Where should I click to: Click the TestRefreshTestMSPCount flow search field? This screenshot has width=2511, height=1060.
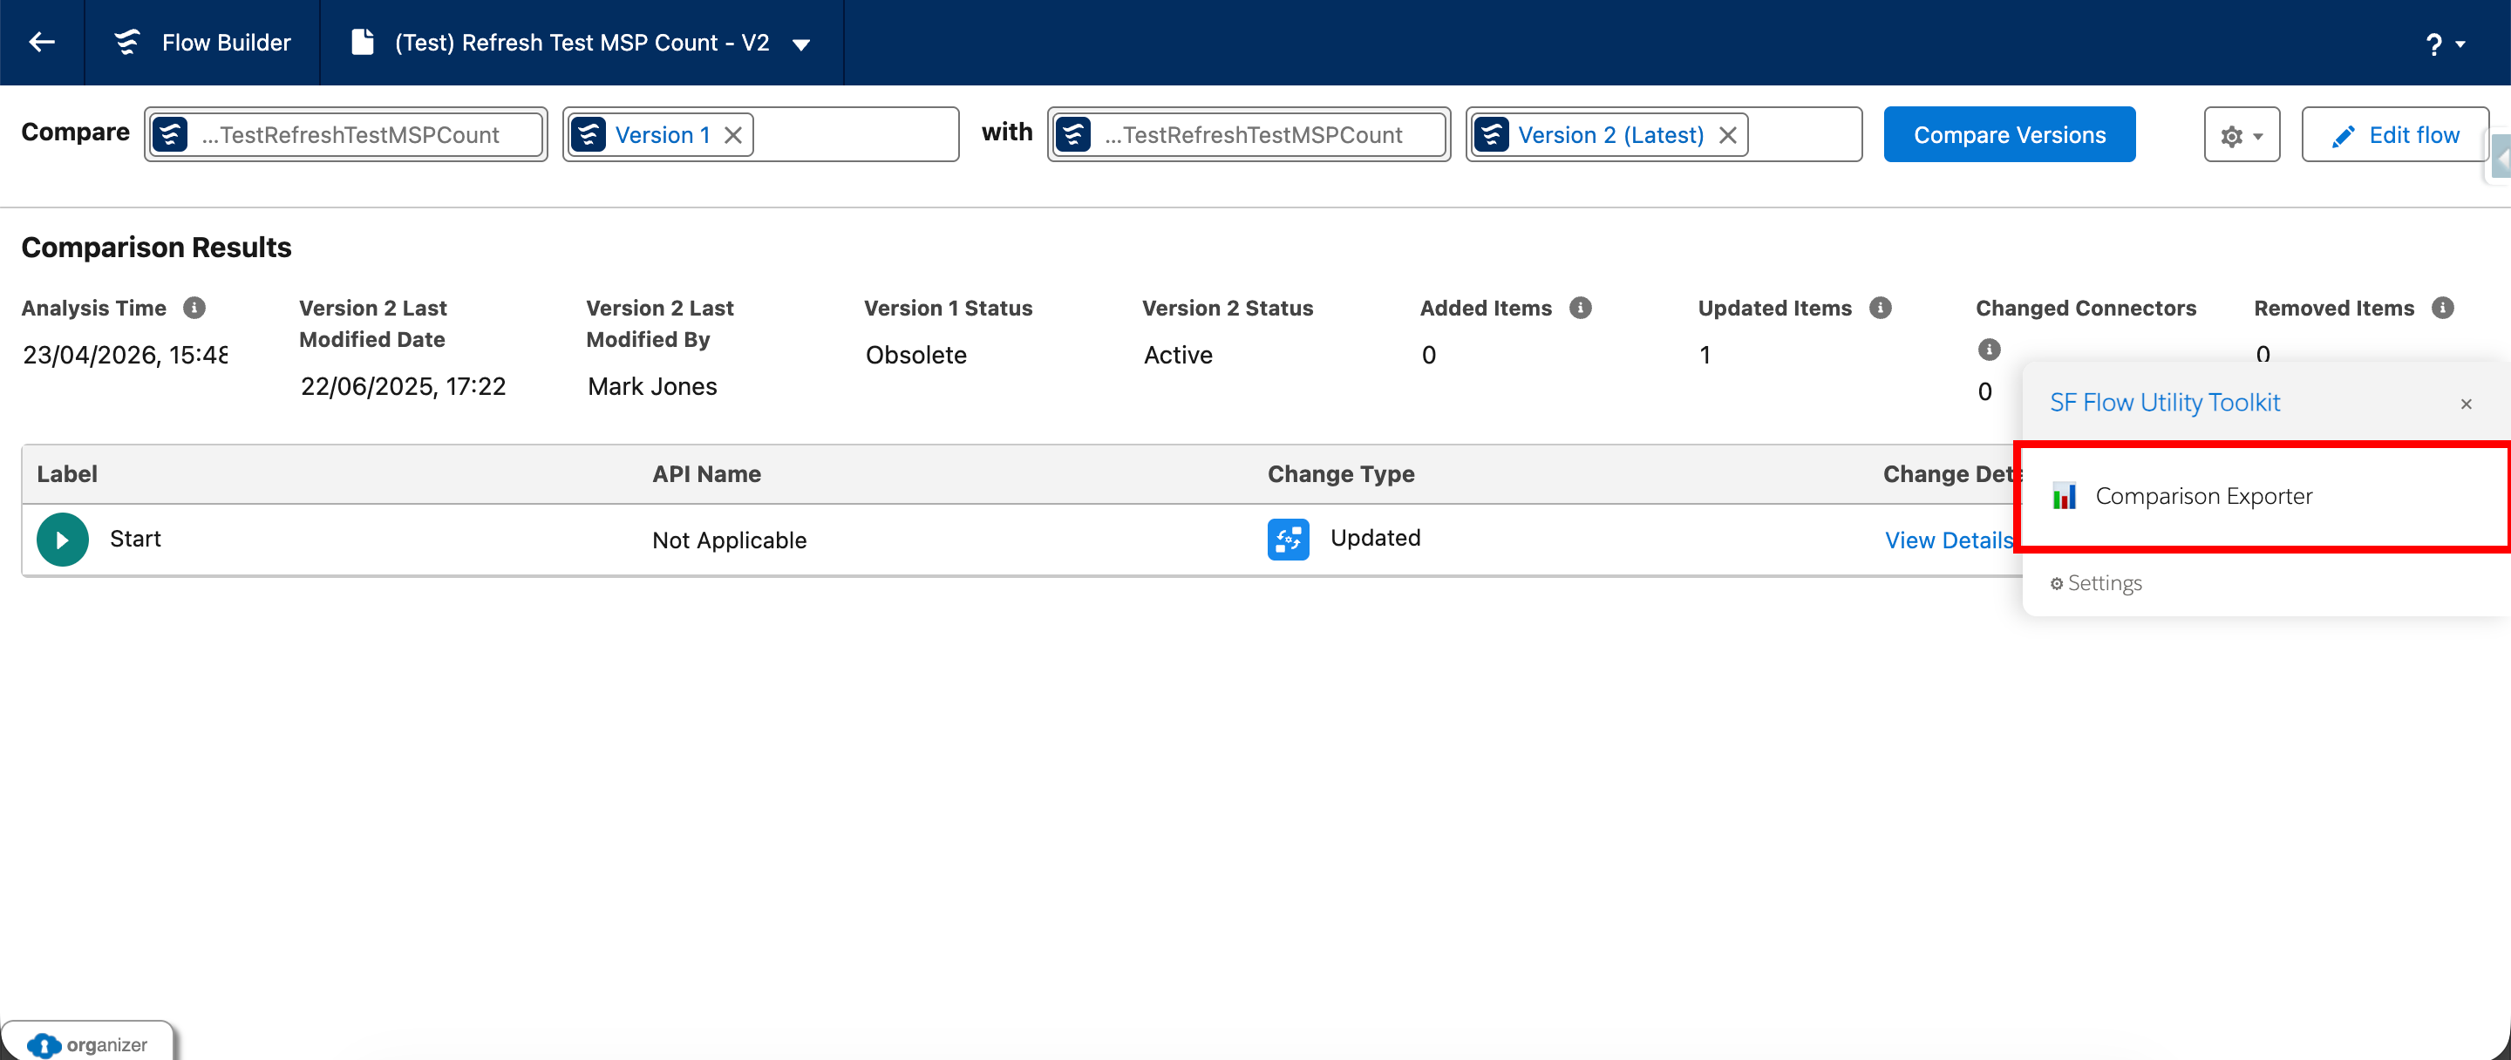[x=346, y=134]
